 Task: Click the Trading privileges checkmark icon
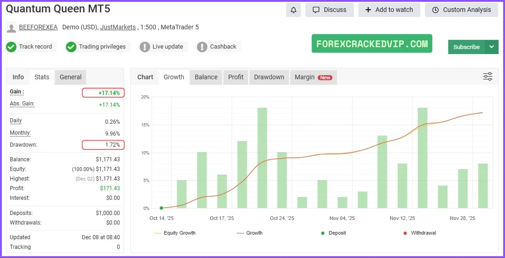(x=71, y=47)
